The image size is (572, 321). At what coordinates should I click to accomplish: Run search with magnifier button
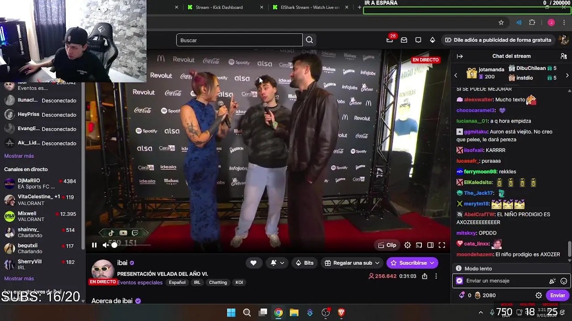point(309,40)
